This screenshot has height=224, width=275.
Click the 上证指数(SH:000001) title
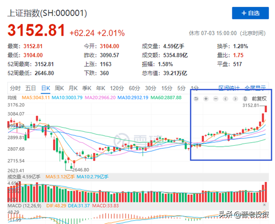coord(47,13)
